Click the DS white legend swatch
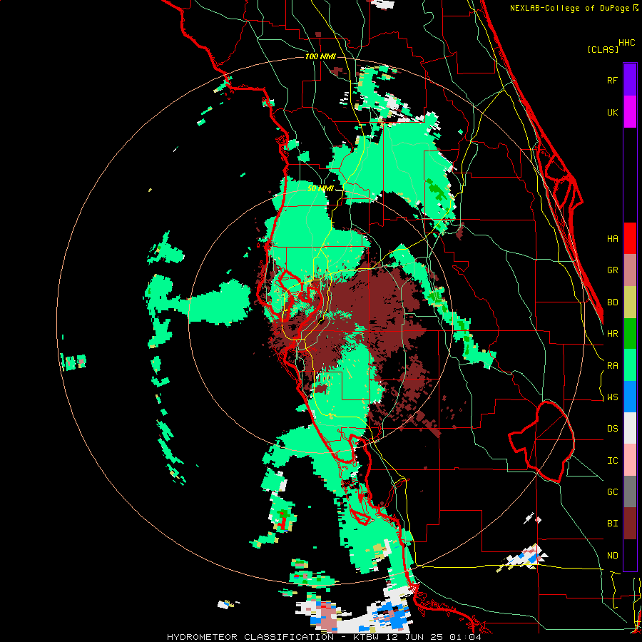Image resolution: width=642 pixels, height=642 pixels. [x=630, y=428]
